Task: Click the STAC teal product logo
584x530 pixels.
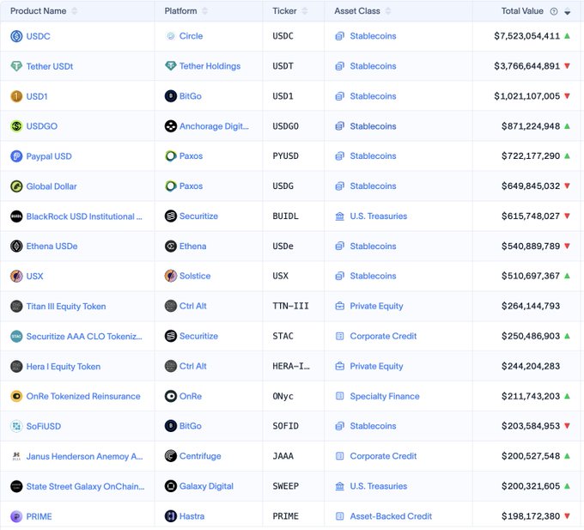Action: click(16, 337)
